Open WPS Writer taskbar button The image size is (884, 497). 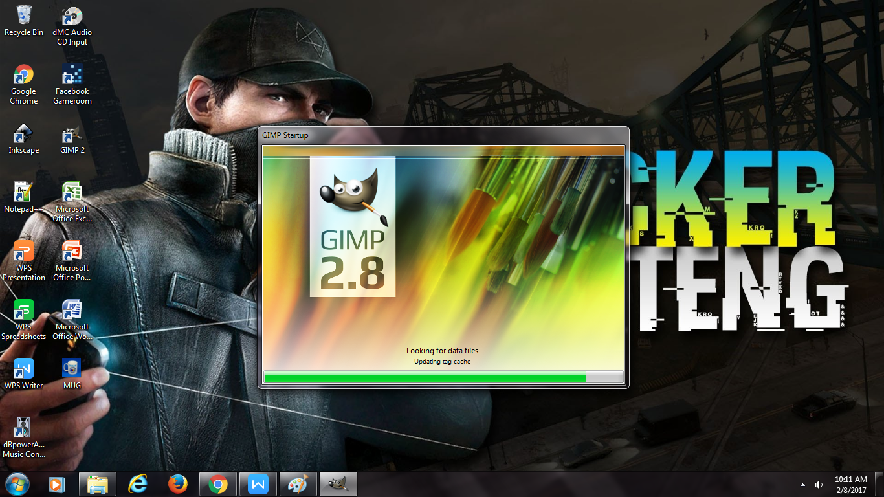click(258, 484)
